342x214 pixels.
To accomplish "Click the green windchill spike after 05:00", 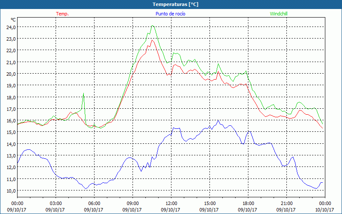I will (83, 94).
